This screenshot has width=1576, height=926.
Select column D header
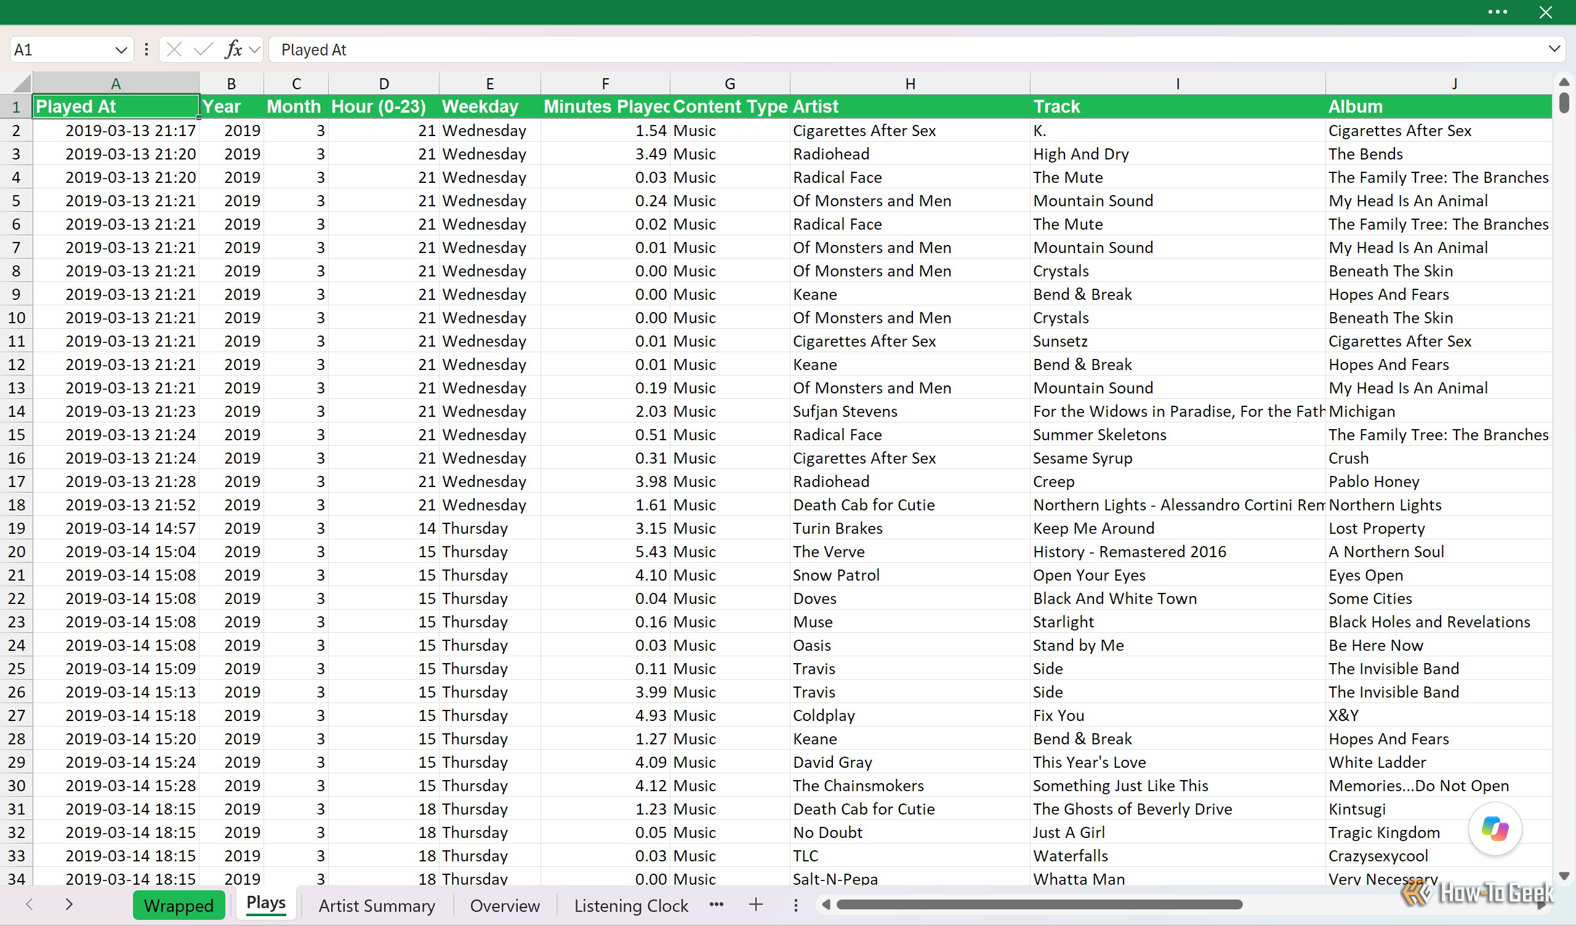(384, 83)
